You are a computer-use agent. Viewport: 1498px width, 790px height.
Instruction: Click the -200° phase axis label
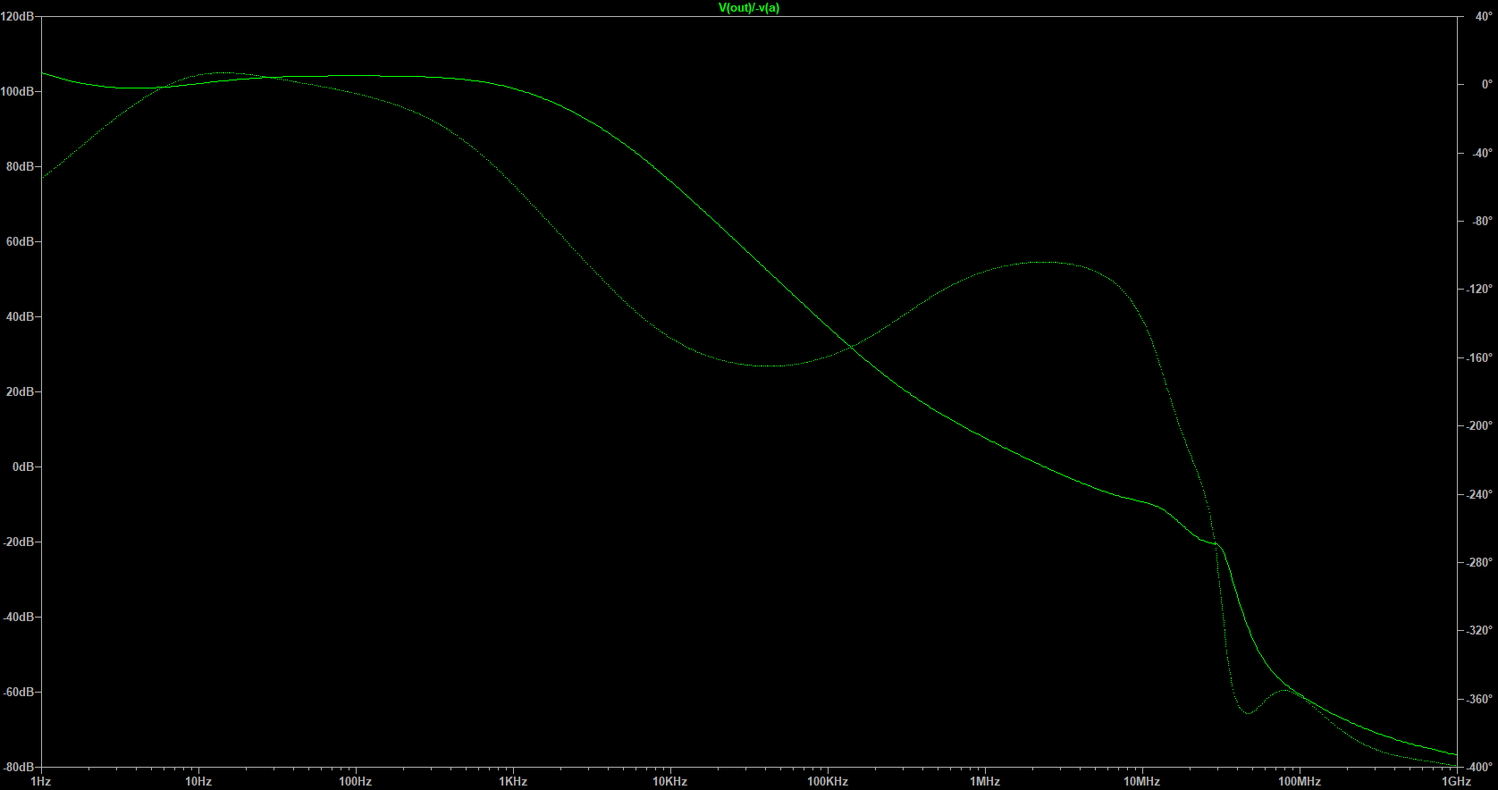coord(1480,425)
